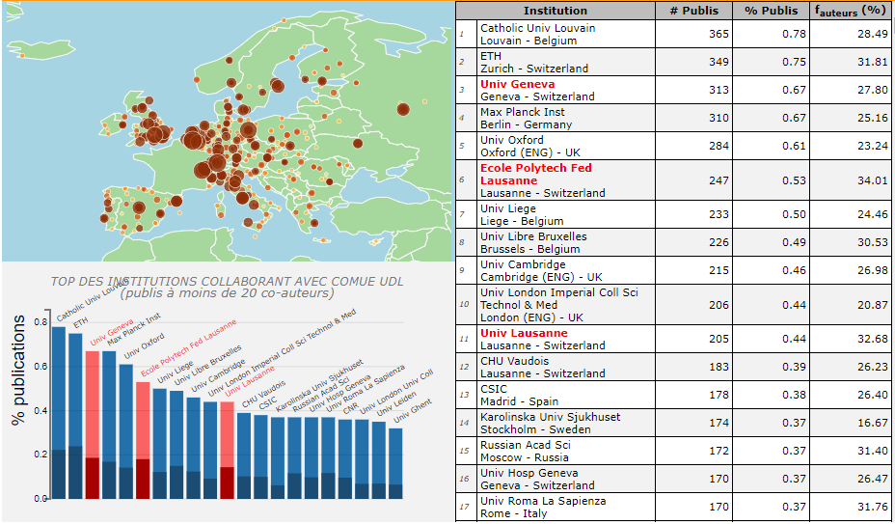Click 'Univ Libre Bruxelles' in the table
This screenshot has width=895, height=524.
(x=533, y=236)
